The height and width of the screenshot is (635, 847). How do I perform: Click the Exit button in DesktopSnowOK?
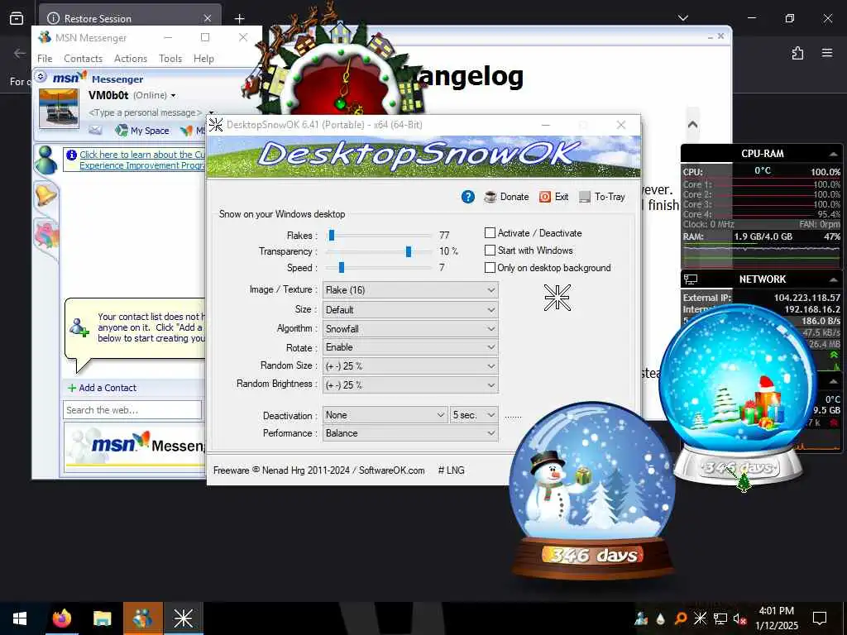tap(553, 197)
